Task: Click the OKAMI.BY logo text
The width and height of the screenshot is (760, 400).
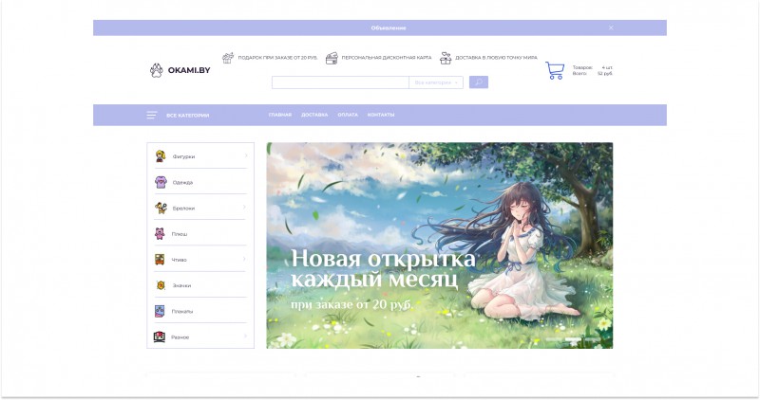Action: pyautogui.click(x=189, y=71)
